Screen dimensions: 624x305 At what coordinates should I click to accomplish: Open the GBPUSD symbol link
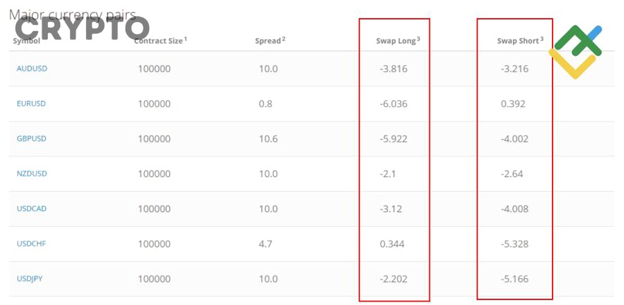coord(31,138)
